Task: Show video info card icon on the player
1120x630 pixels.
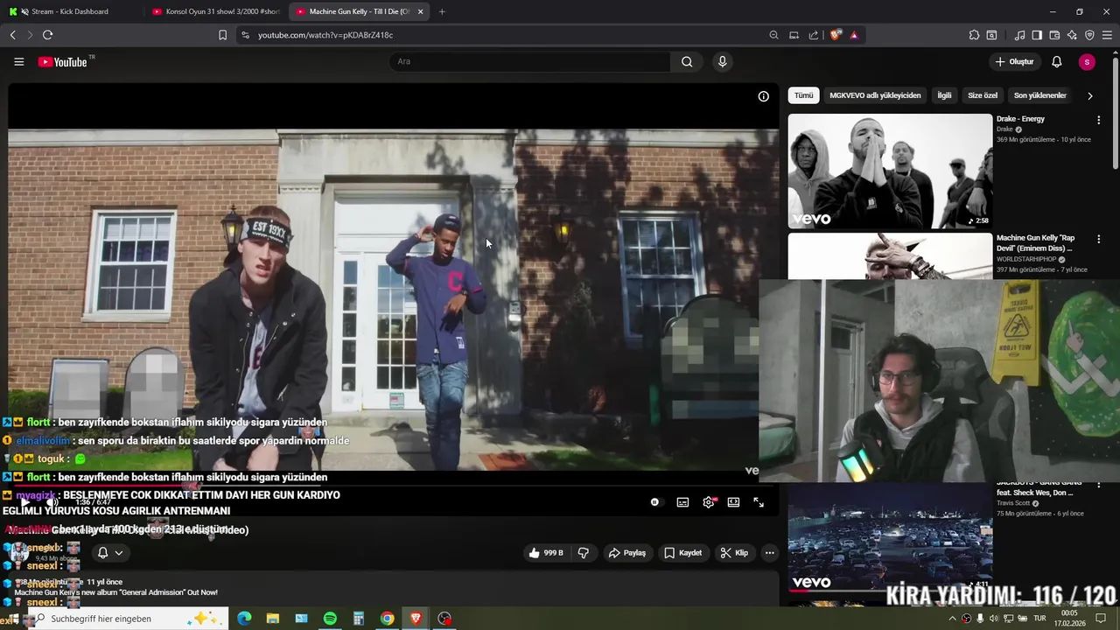Action: [763, 96]
